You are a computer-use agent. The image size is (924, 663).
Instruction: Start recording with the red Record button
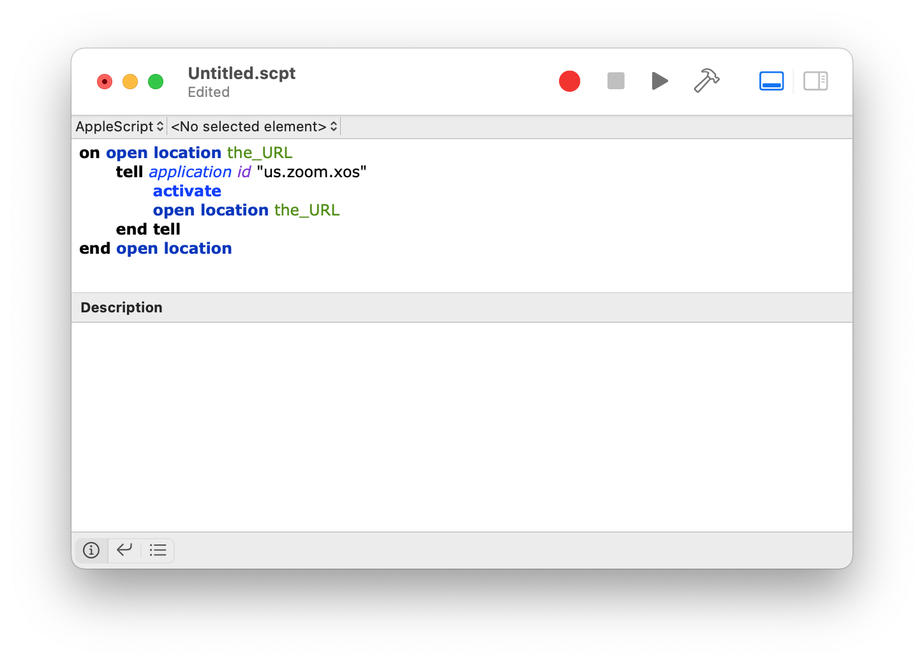click(x=569, y=81)
